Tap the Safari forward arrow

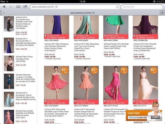pos(11,7)
